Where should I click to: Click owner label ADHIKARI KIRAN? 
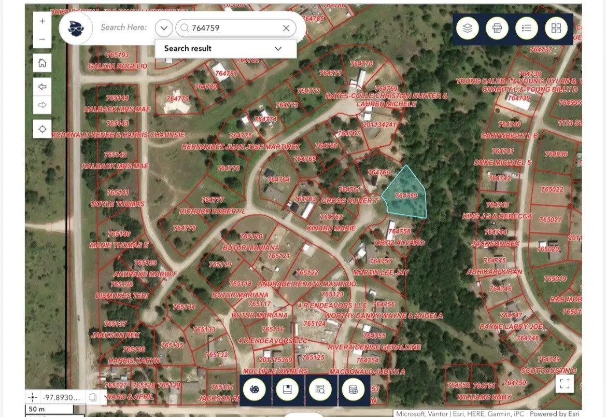(495, 272)
